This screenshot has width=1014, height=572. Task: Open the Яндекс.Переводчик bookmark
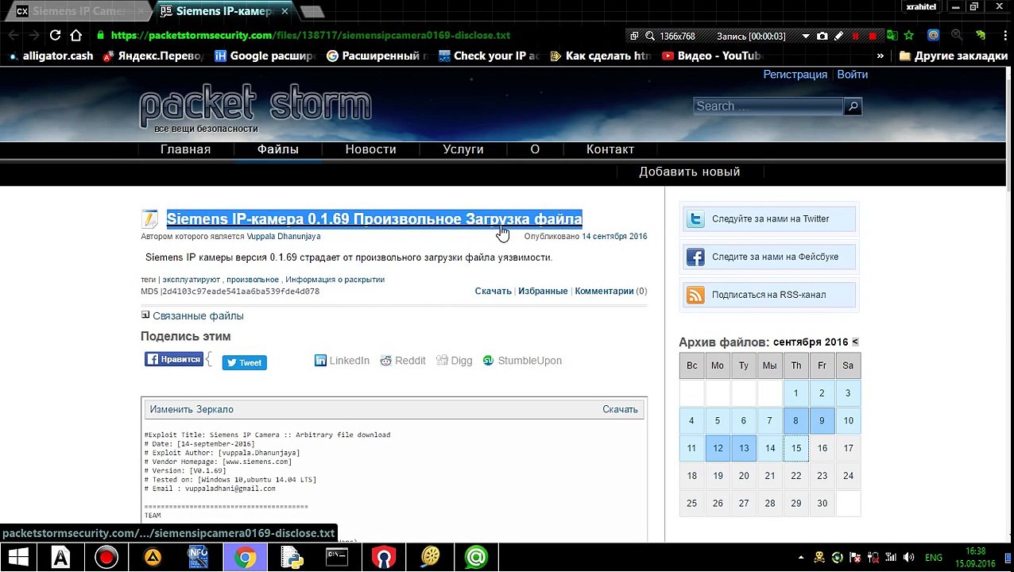tap(153, 56)
